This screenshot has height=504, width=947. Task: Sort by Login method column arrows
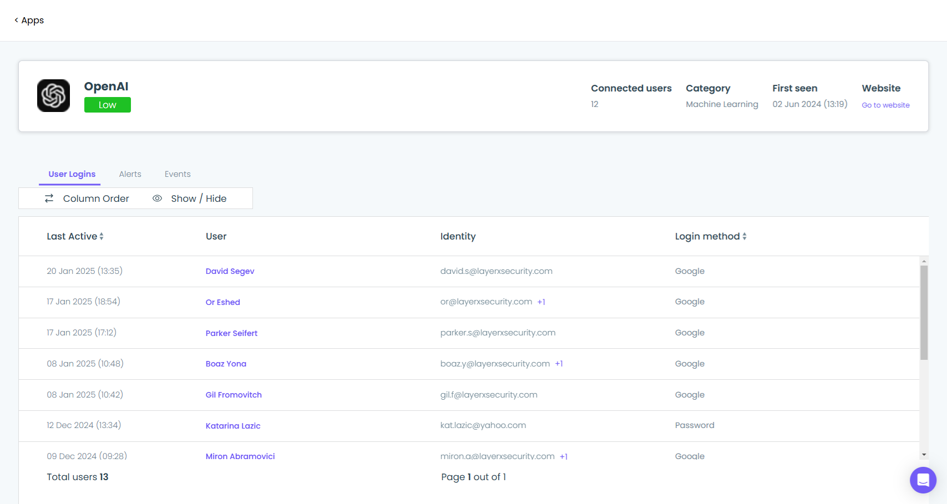pyautogui.click(x=745, y=236)
